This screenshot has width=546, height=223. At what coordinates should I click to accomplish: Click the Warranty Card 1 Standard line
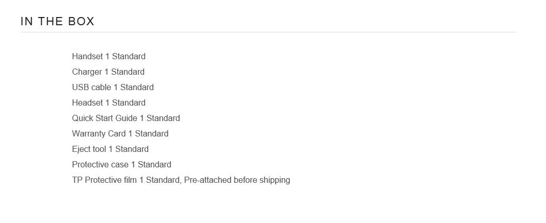coord(120,134)
